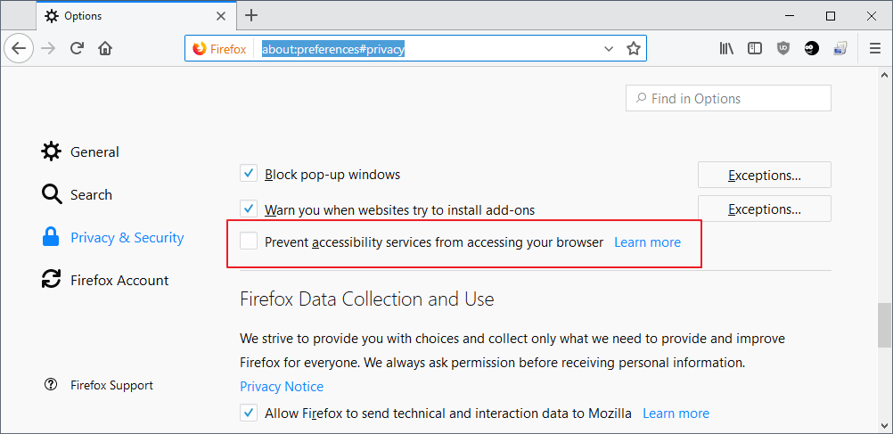Screen dimensions: 893x434
Task: Open the hamburger application menu
Action: [x=875, y=49]
